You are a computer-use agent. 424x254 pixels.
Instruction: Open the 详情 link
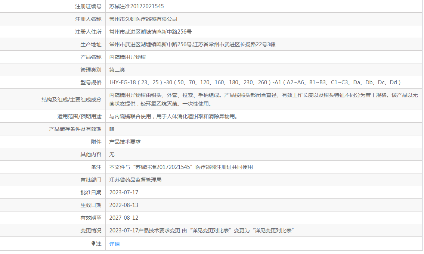coord(114,244)
